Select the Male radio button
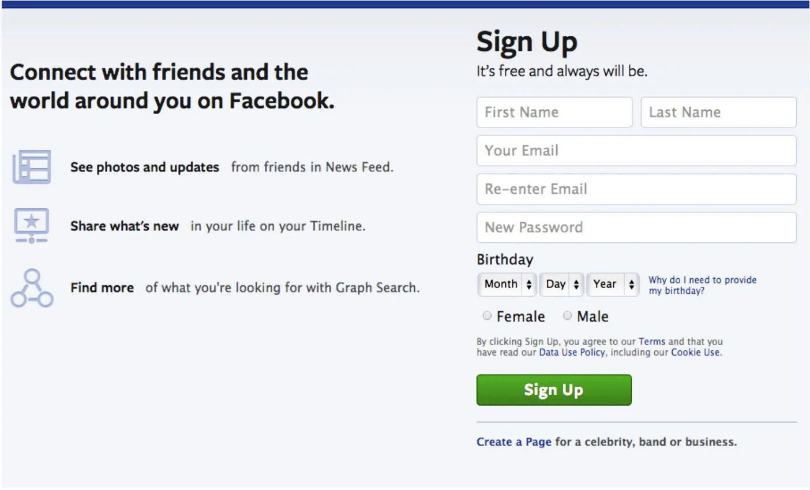This screenshot has width=810, height=490. point(567,316)
